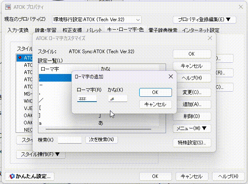248x184 pixels.
Task: Select the '[' row in 設定一覧
Action: coord(55,108)
